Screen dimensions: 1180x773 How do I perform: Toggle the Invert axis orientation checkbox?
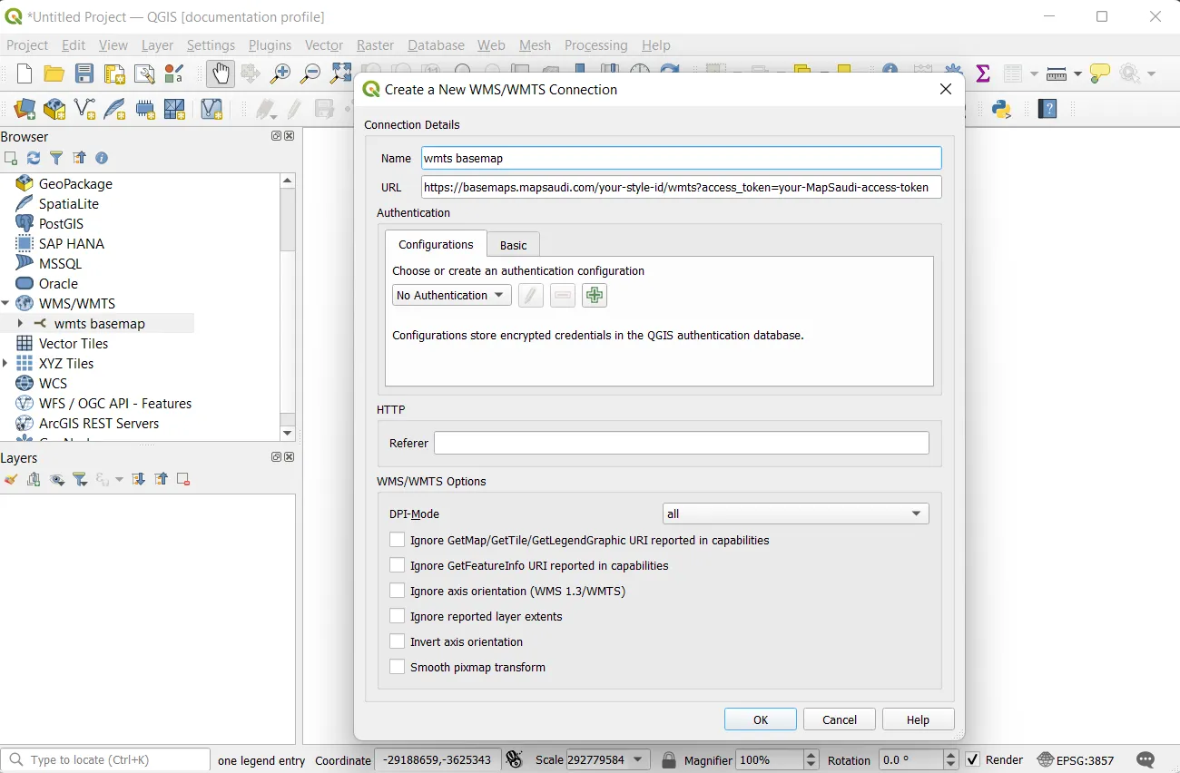(x=398, y=641)
